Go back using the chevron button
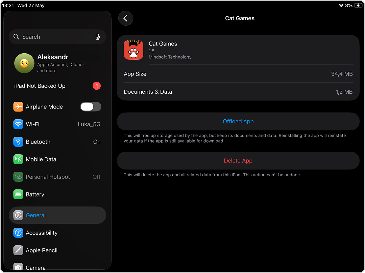365x273 pixels. (x=125, y=18)
